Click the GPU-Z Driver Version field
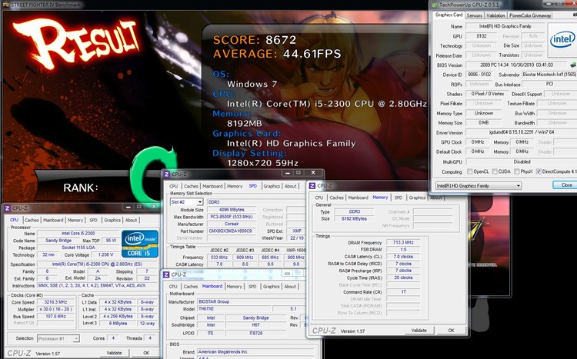 point(522,132)
